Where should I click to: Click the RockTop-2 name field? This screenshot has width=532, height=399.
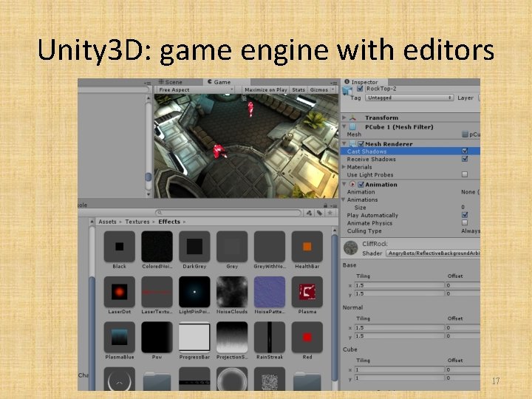[x=423, y=89]
